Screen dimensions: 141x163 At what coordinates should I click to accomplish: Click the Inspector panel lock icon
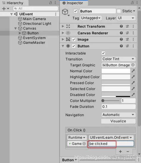pos(132,3)
